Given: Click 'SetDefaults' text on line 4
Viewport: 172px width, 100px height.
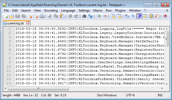Looking at the screenshot, I should click(147, 41).
